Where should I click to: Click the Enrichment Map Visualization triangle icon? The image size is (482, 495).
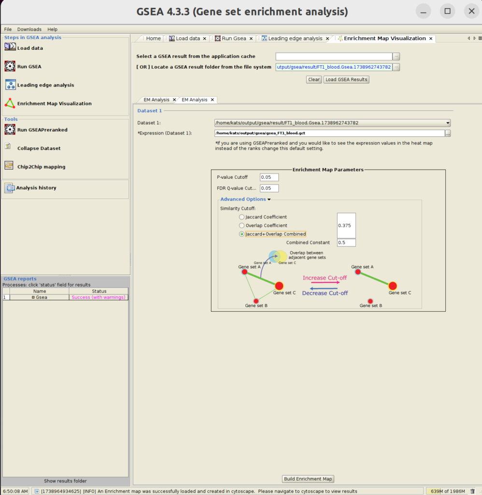click(x=10, y=103)
